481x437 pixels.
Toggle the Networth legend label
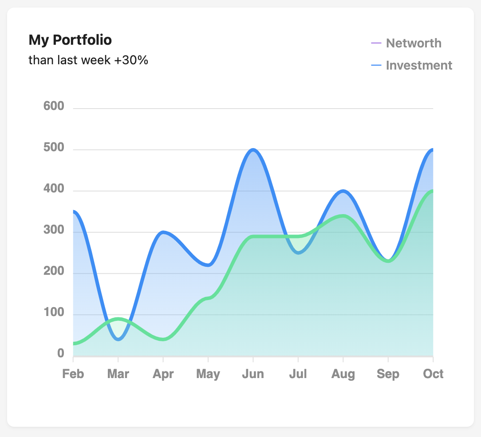pos(414,43)
